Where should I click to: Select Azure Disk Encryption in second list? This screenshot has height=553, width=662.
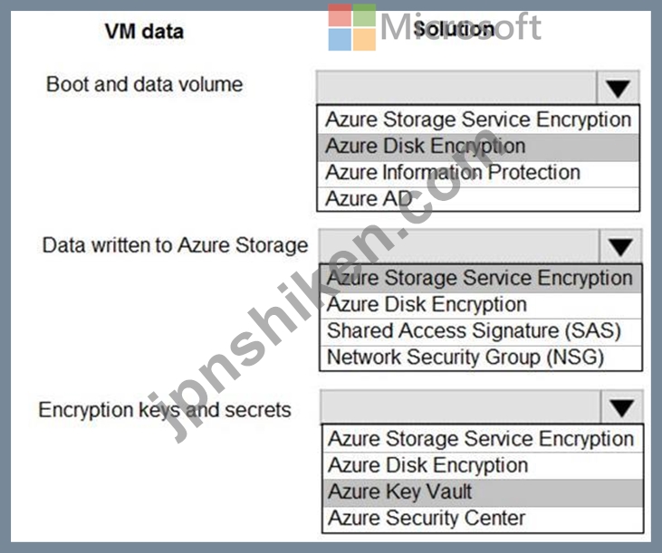coord(481,305)
